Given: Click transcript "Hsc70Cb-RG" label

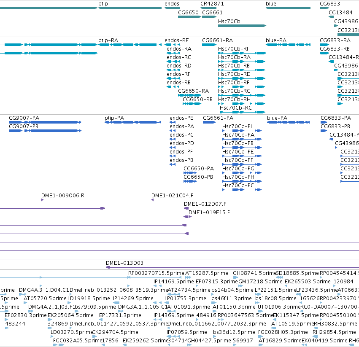Looking at the screenshot, I should click(x=234, y=91).
